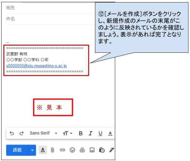
Task: Click the redo arrow icon
Action: [x=21, y=133]
